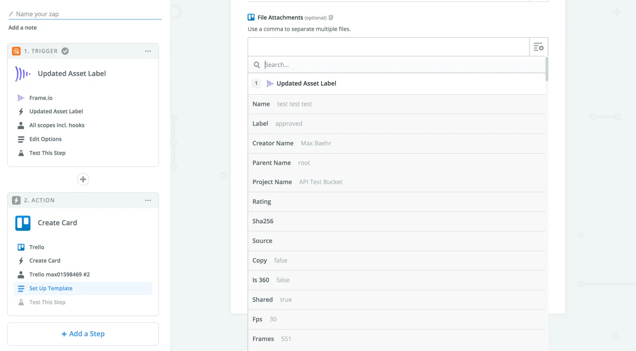Screen dimensions: 636x351
Task: Click the File Attachments help note icon
Action: coord(331,18)
